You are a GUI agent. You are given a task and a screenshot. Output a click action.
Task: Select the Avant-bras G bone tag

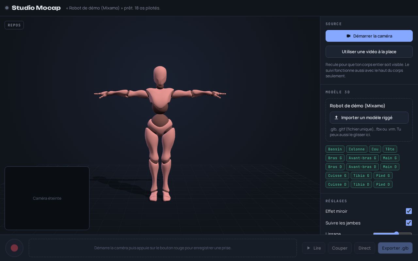[362, 158]
